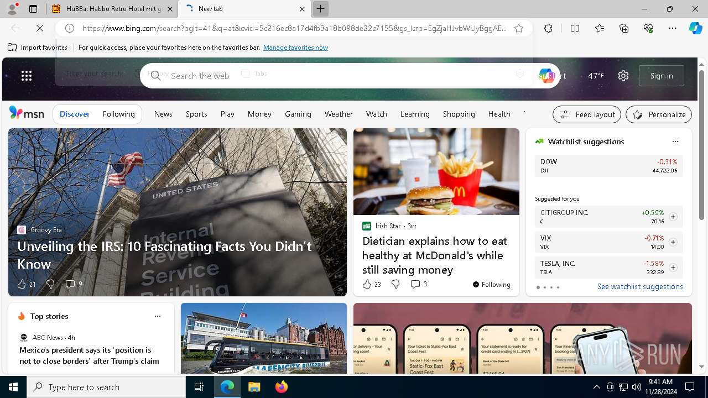The image size is (708, 398).
Task: Select the second watchlist carousel dot
Action: point(545,287)
